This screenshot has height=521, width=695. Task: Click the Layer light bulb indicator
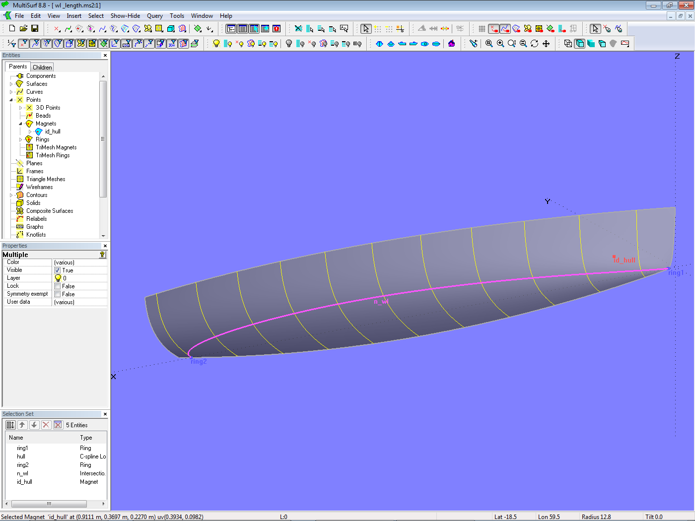click(x=58, y=278)
